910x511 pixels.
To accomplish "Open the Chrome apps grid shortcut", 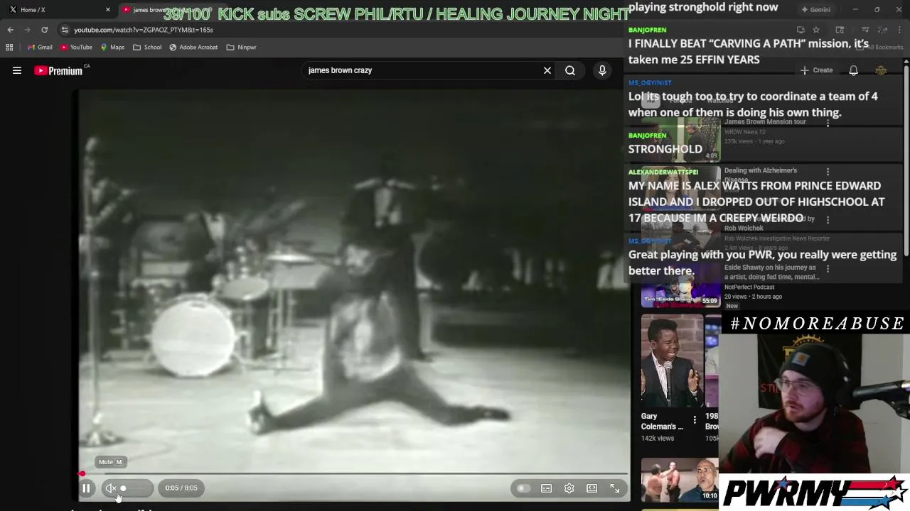I will (9, 48).
